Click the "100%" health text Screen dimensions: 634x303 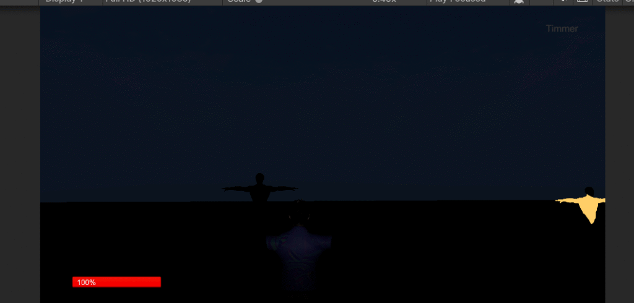point(86,283)
